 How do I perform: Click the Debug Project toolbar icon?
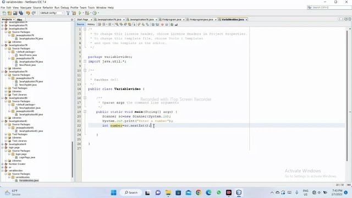tap(87, 13)
